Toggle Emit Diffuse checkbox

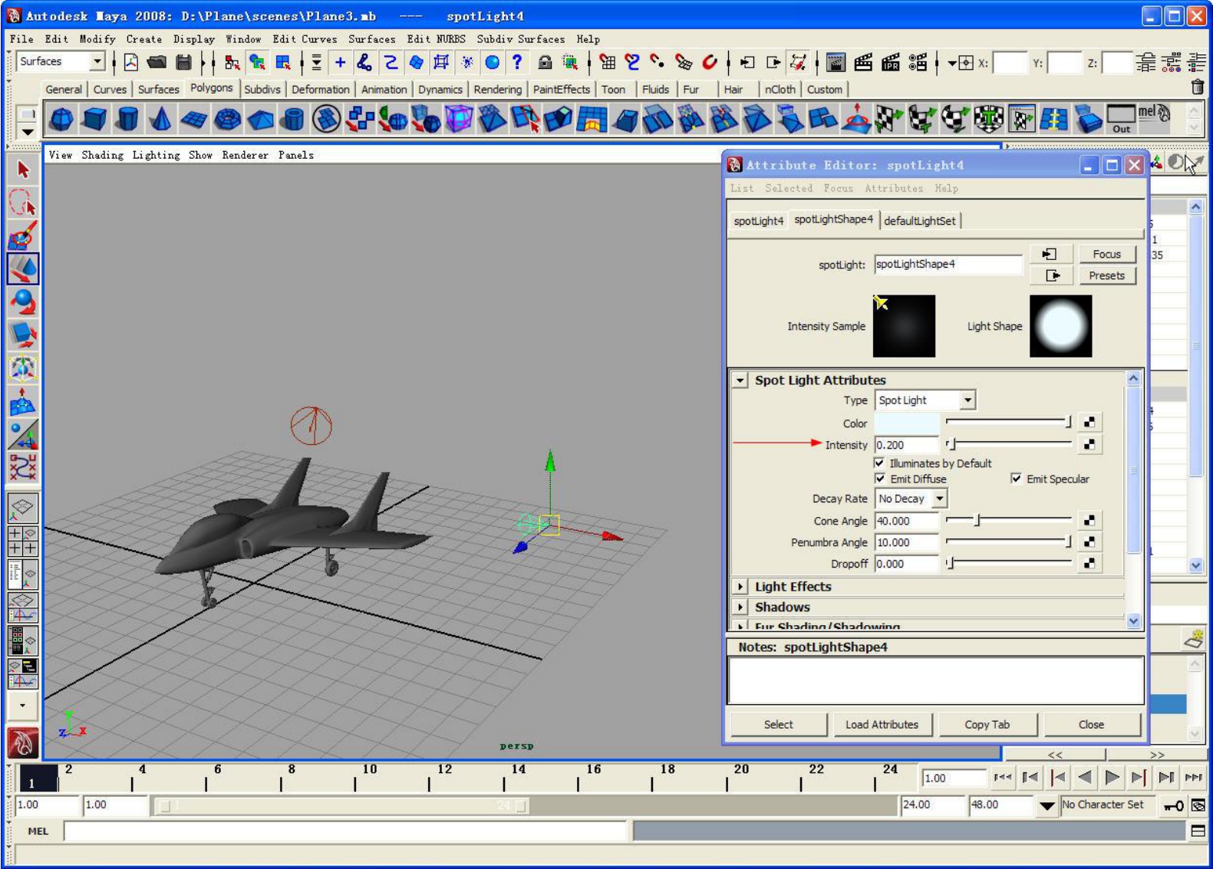point(879,479)
